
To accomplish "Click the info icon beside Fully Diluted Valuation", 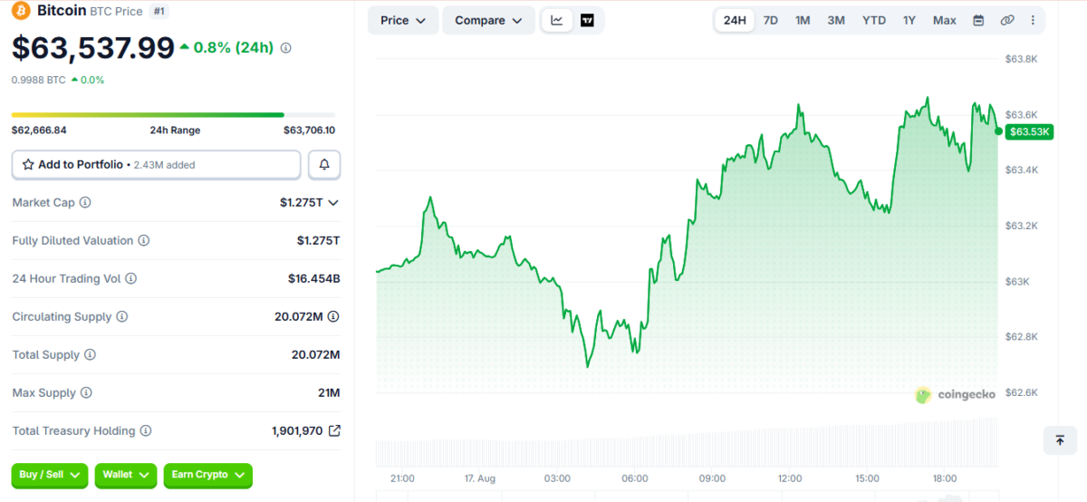I will click(144, 241).
